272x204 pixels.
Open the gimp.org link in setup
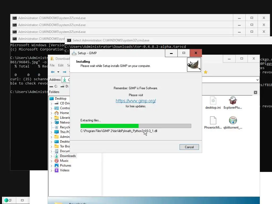click(136, 101)
